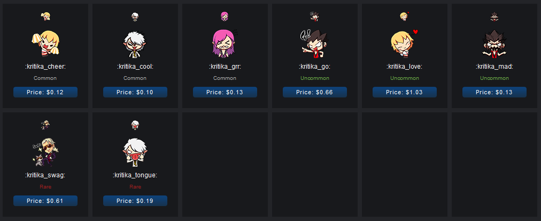This screenshot has width=541, height=221.
Task: Click the :kritika_tongue: name label
Action: [135, 175]
